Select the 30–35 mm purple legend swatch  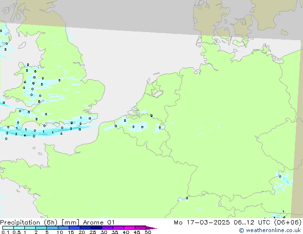[108, 228]
